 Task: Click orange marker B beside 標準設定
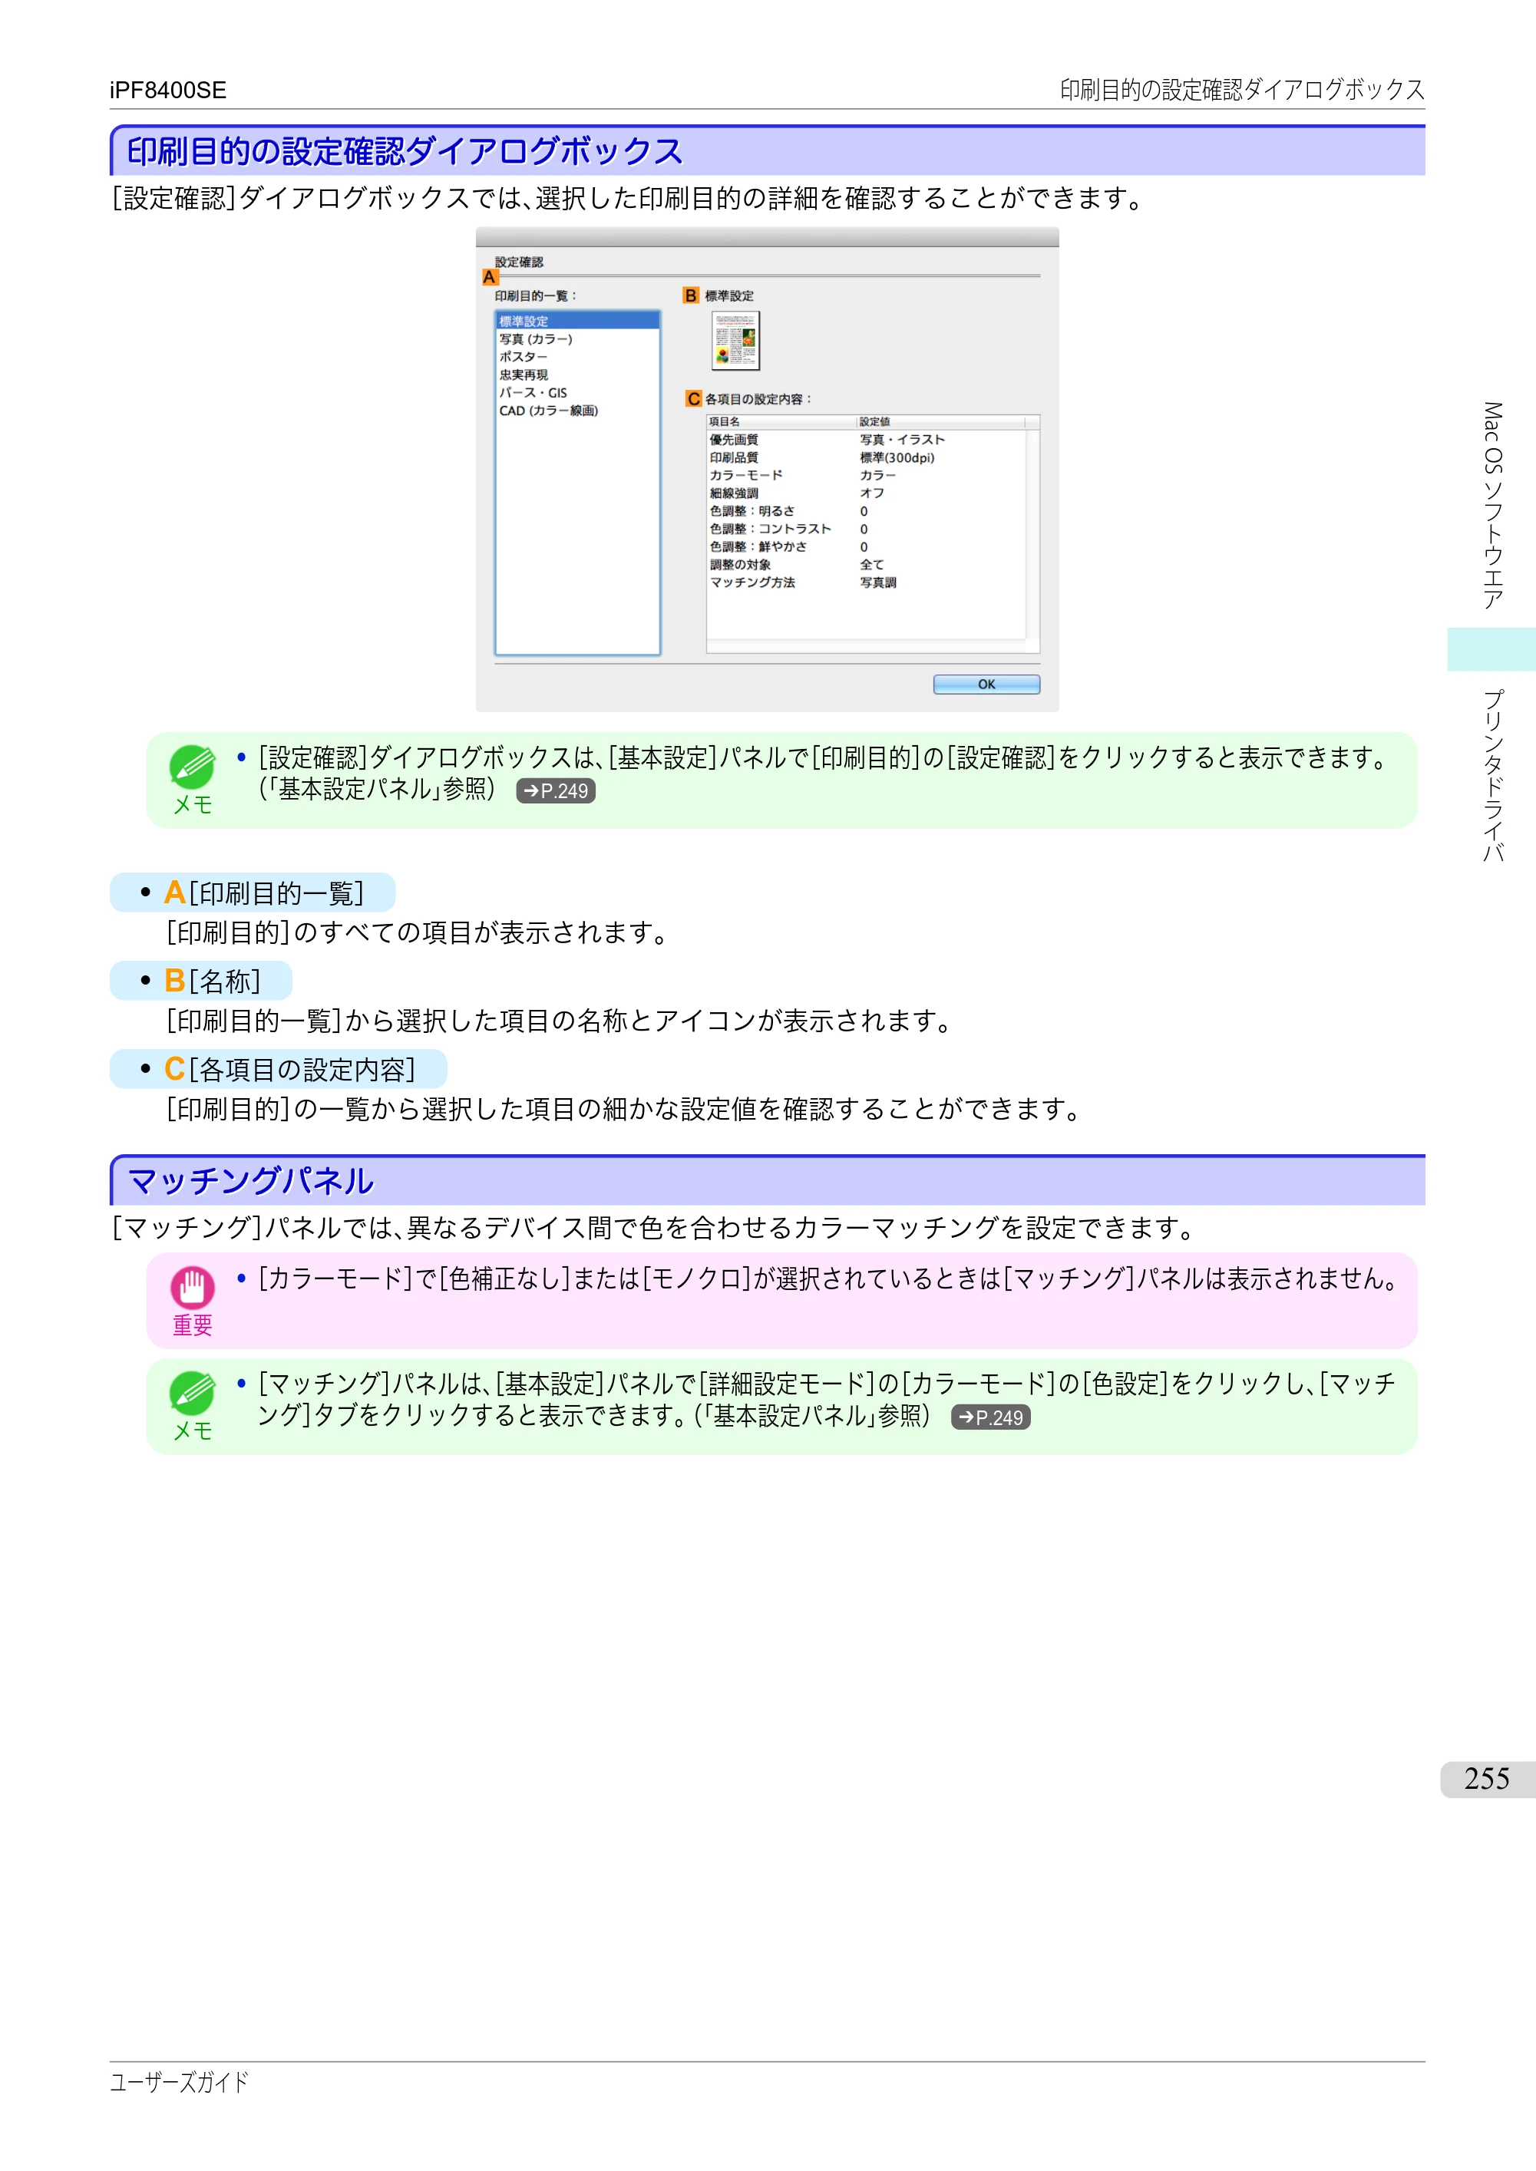pyautogui.click(x=690, y=296)
